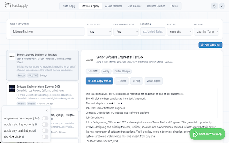The image size is (229, 143).
Task: Click Posted 20h ago tag
Action: click(x=122, y=71)
